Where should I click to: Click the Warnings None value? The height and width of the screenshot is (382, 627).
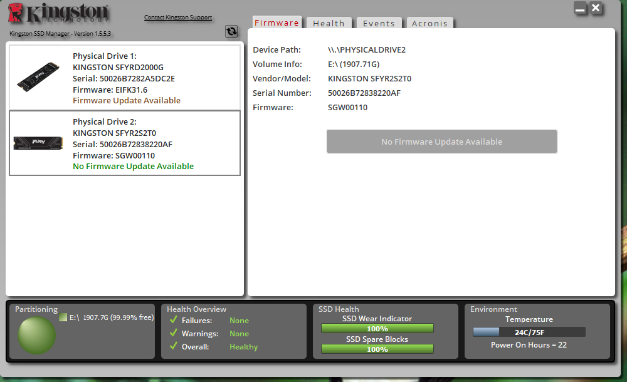pos(239,334)
